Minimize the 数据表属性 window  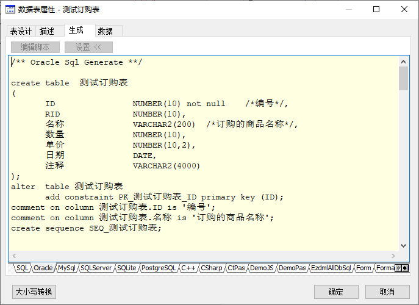[x=349, y=9]
